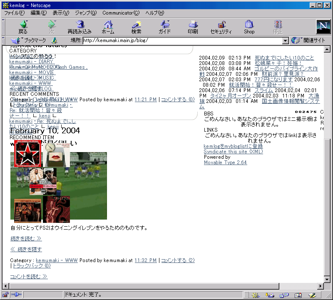Open the 777円になります entry link
The image size is (333, 300).
coord(274,80)
